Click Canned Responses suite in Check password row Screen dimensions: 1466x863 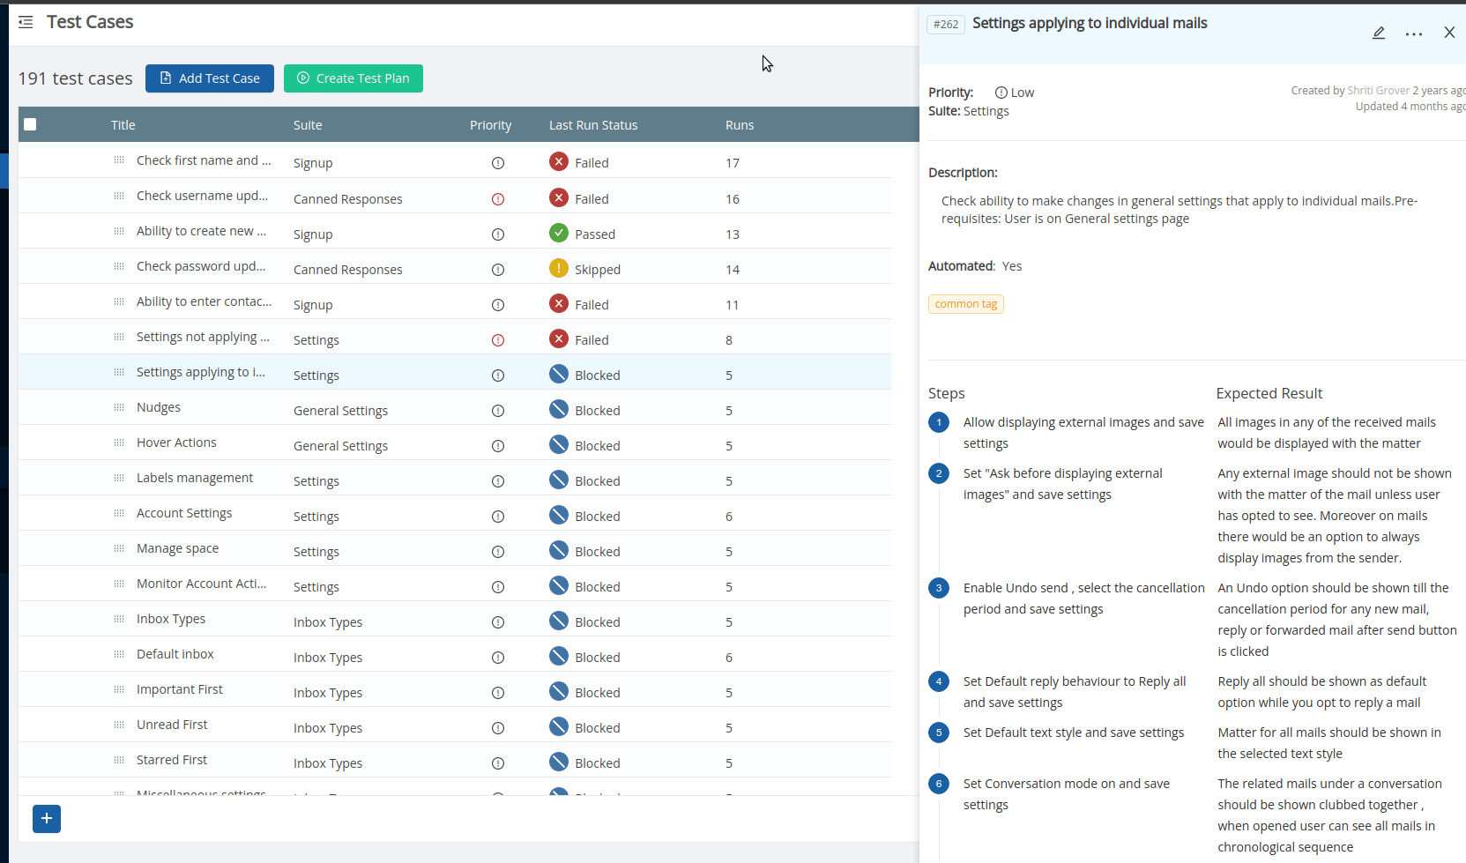click(x=347, y=270)
